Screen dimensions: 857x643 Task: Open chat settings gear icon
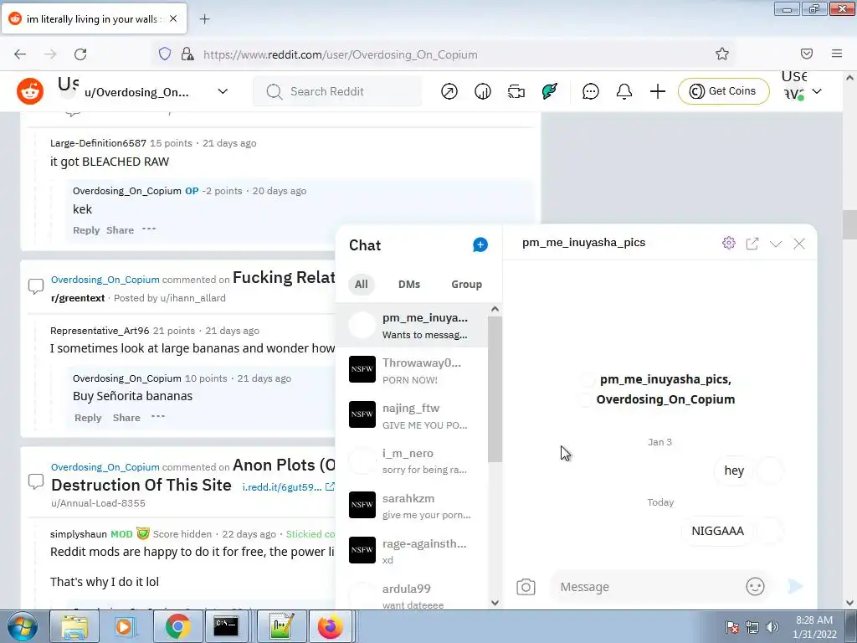click(729, 243)
